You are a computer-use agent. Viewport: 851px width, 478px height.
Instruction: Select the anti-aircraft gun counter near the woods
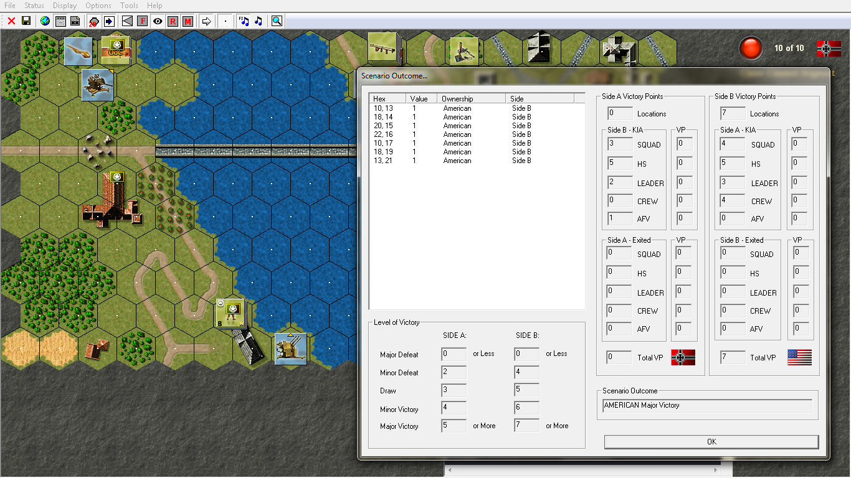(97, 85)
